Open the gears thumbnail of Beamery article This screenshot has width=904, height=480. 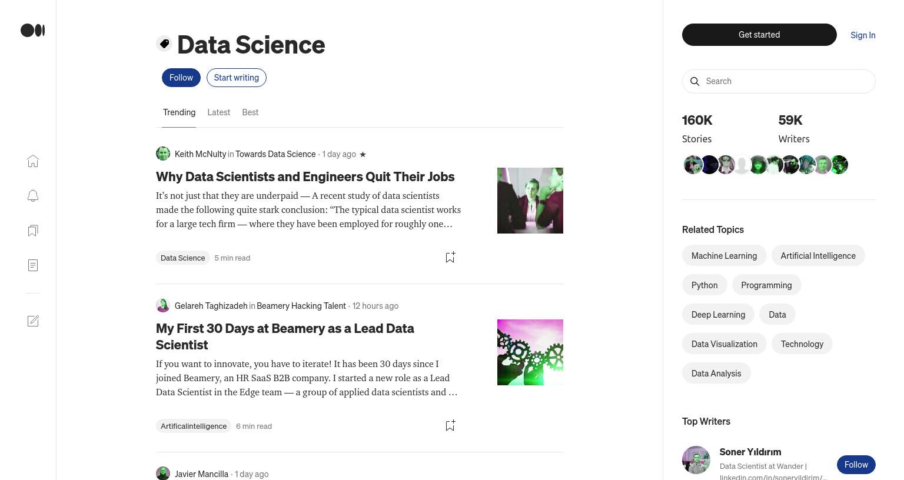[530, 352]
